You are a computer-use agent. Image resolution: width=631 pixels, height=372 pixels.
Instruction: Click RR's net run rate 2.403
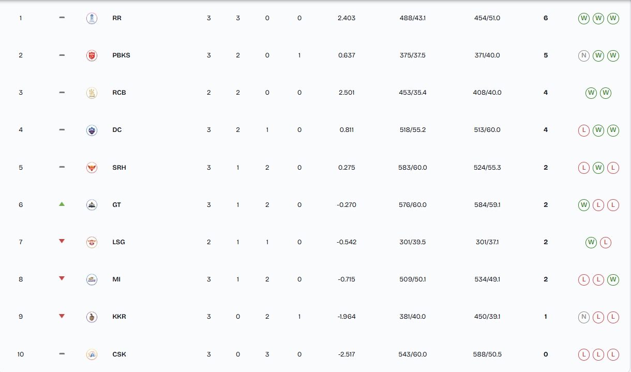(x=346, y=18)
